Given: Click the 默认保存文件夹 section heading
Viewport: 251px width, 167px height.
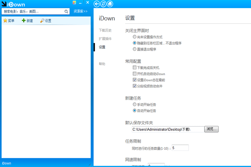Looking at the screenshot, I should click(x=139, y=123).
